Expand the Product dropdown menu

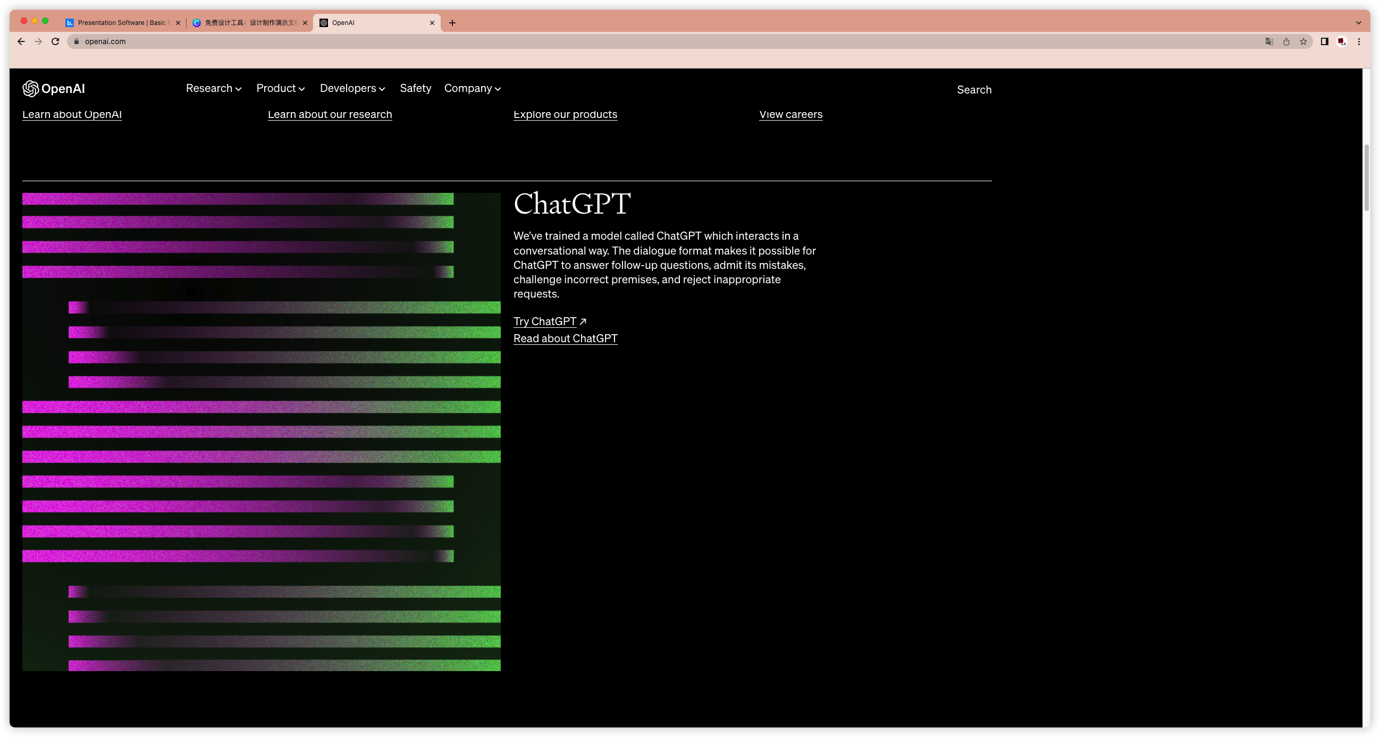pos(281,88)
